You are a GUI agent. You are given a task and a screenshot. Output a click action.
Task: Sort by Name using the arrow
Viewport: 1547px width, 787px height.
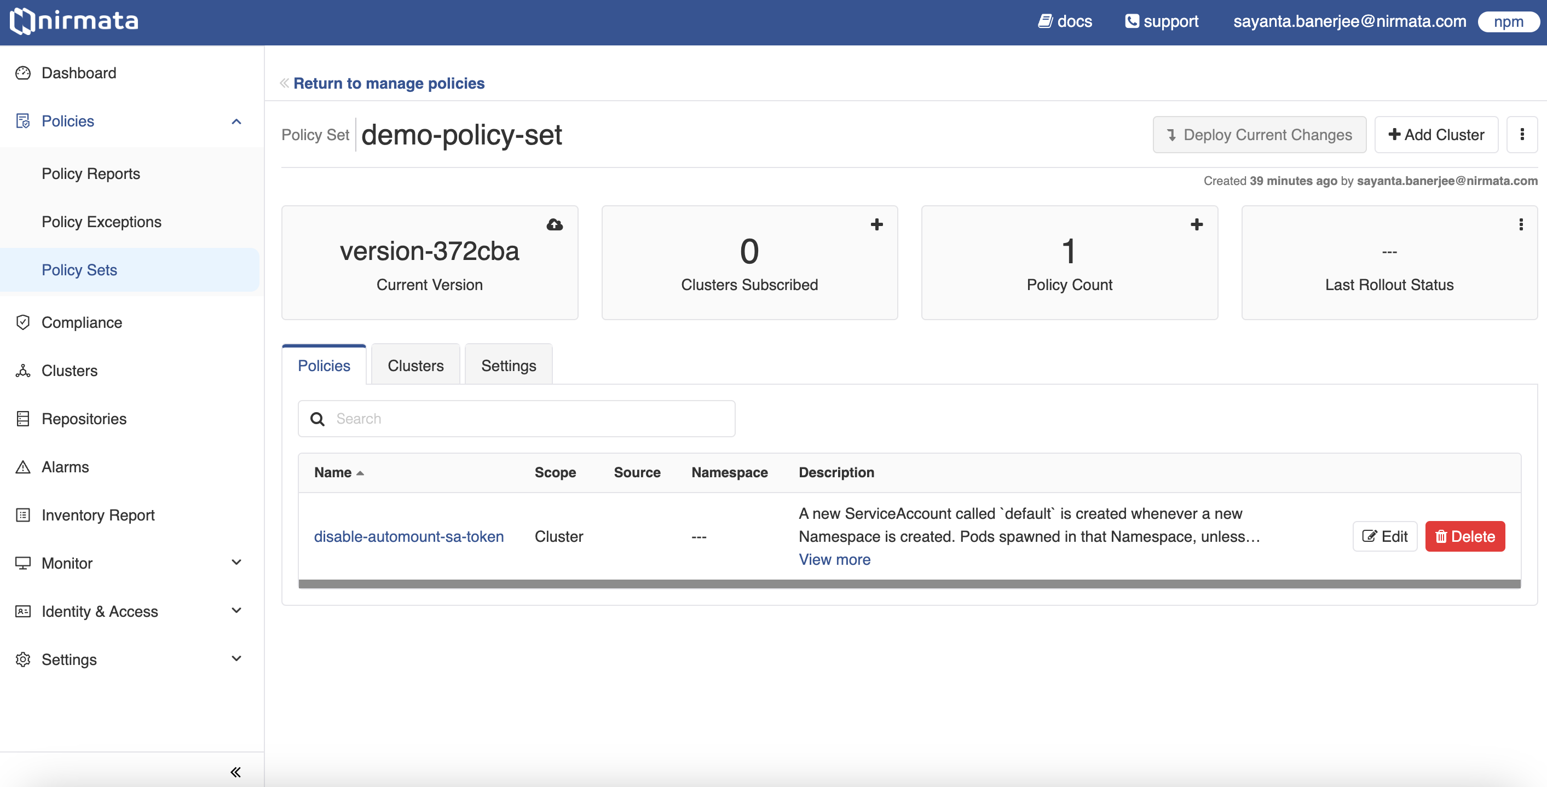click(360, 473)
